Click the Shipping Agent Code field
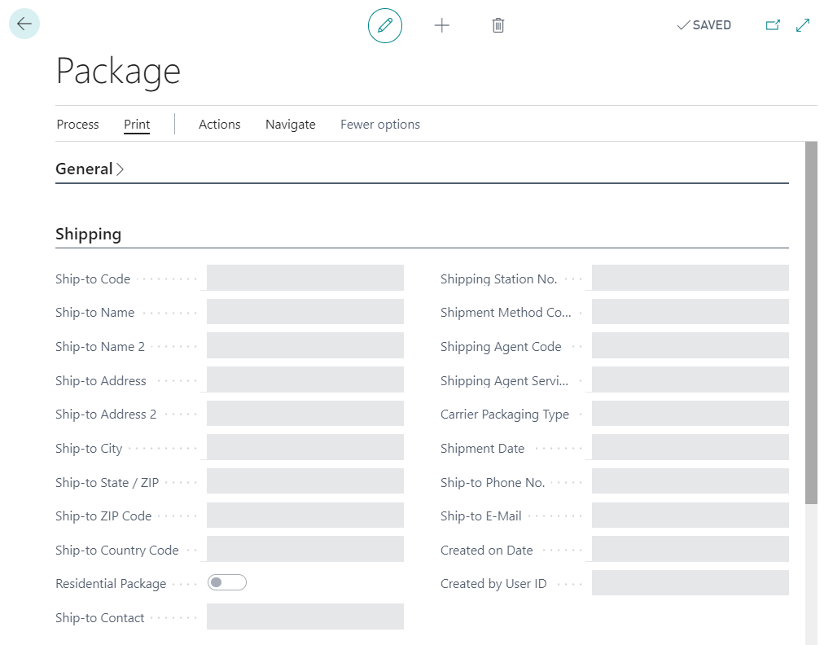This screenshot has width=824, height=645. (x=690, y=346)
